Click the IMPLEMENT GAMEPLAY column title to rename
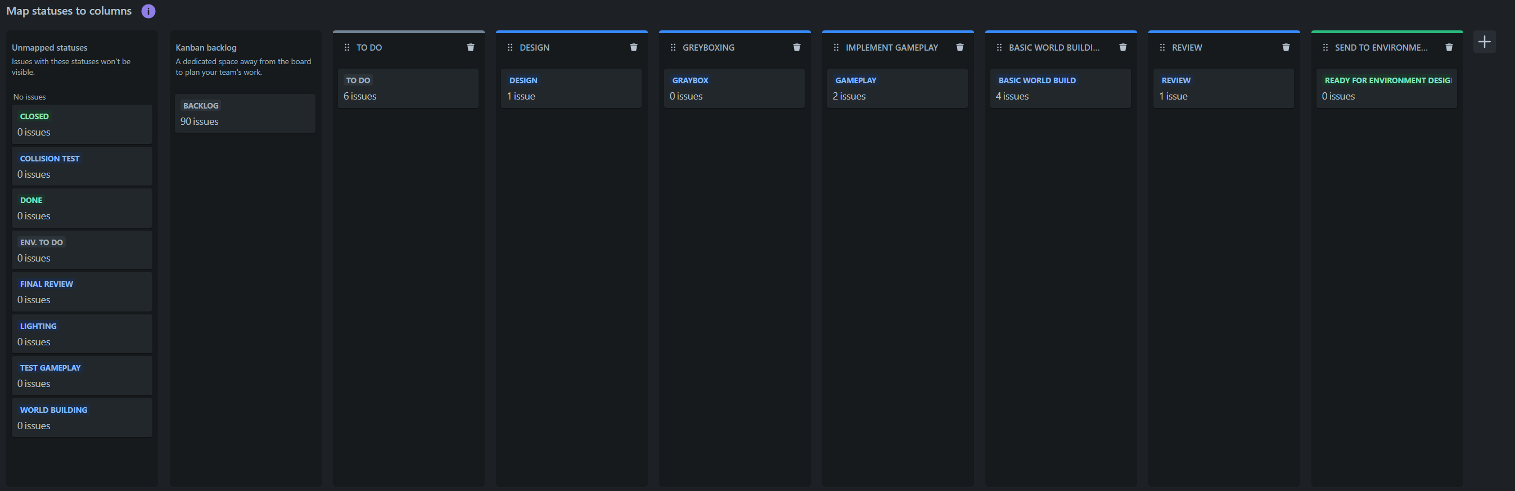The height and width of the screenshot is (491, 1515). click(x=891, y=48)
